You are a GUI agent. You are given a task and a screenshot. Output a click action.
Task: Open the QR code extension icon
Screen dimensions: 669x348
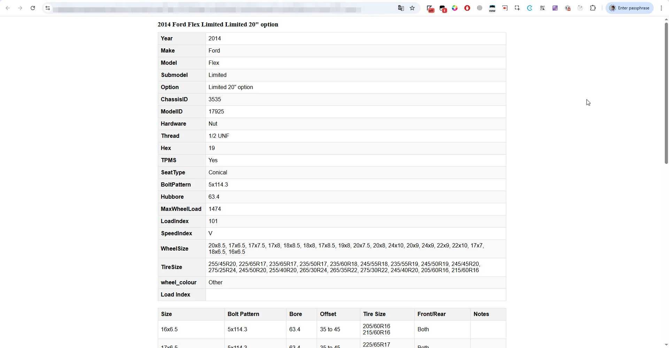[x=543, y=8]
